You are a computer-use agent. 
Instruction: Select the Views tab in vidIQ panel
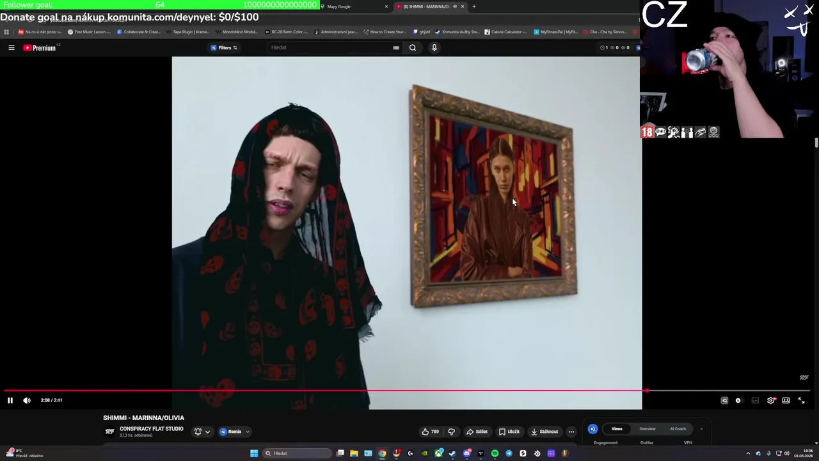pyautogui.click(x=617, y=429)
